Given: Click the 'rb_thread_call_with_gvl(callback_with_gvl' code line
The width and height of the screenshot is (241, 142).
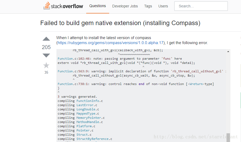Looking at the screenshot, I should click(x=118, y=50).
